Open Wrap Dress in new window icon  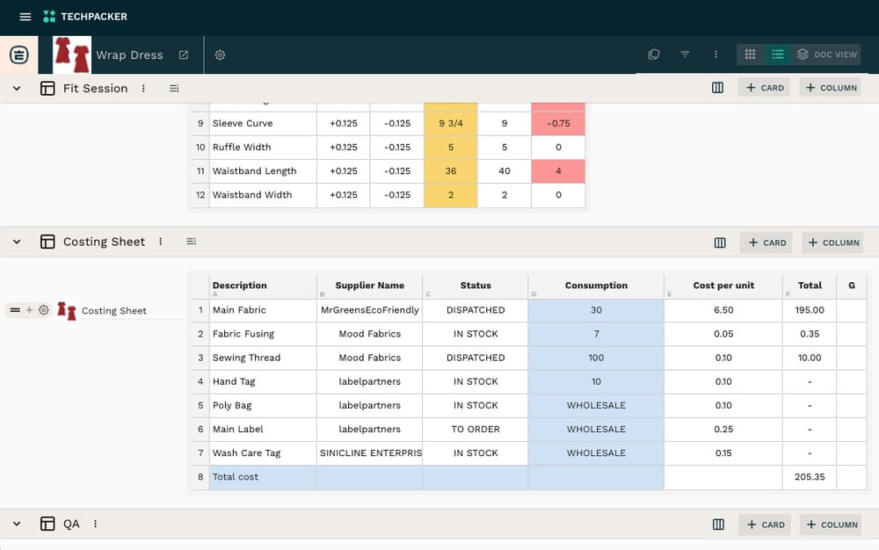pyautogui.click(x=184, y=54)
